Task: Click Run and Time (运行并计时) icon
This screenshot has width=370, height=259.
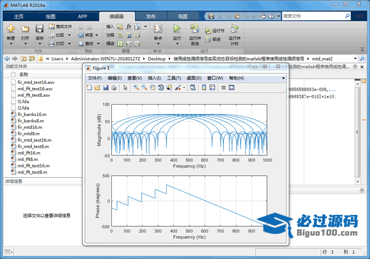Action: [x=234, y=28]
